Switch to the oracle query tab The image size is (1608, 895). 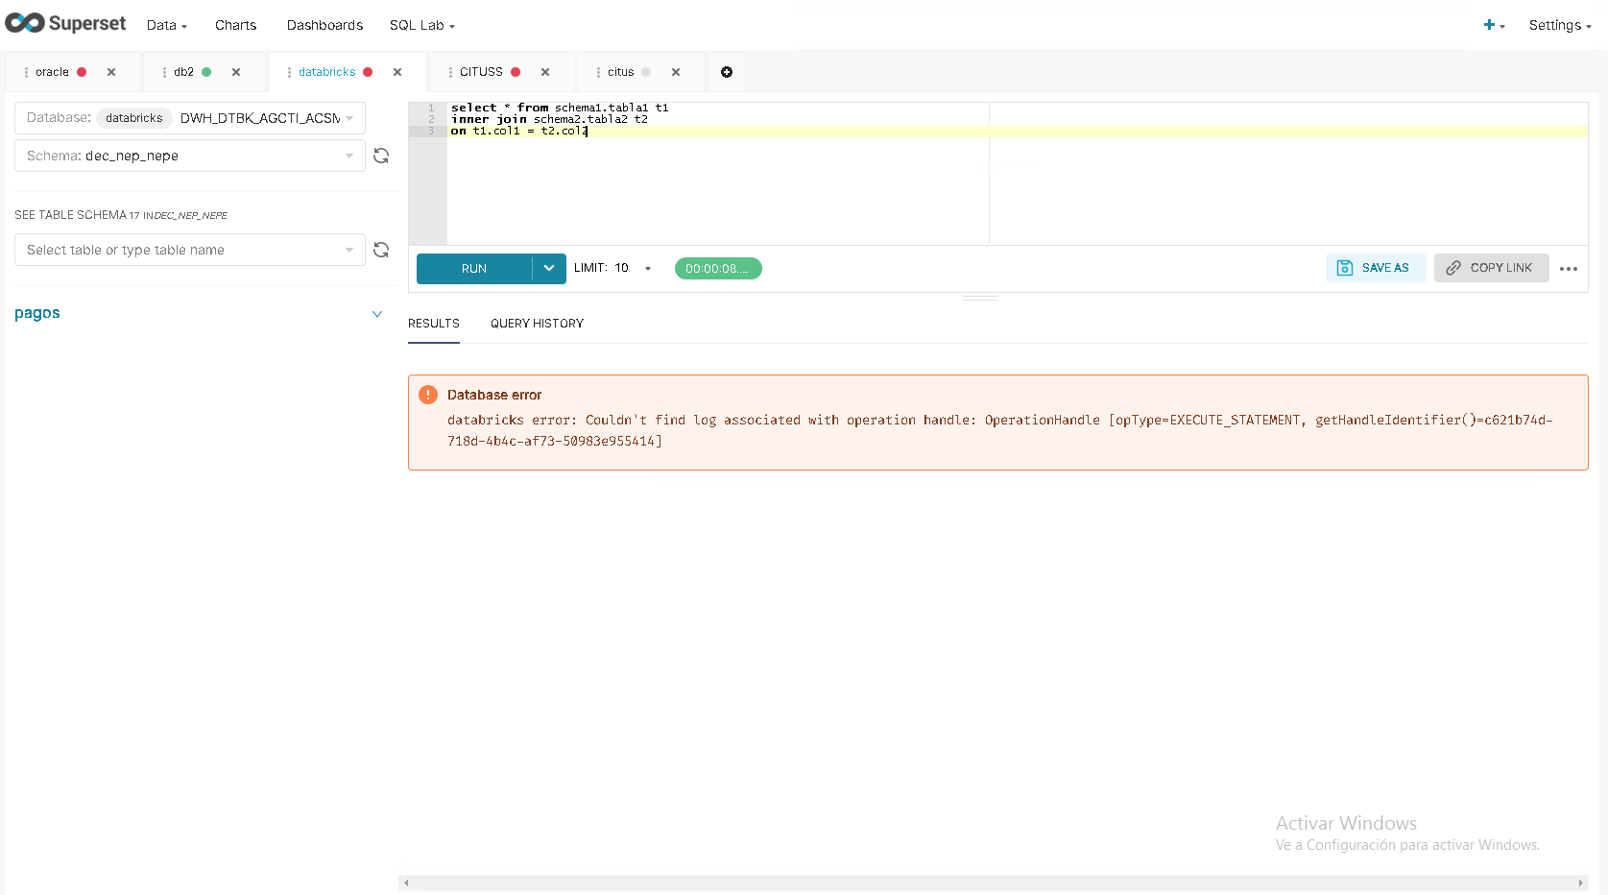[53, 72]
